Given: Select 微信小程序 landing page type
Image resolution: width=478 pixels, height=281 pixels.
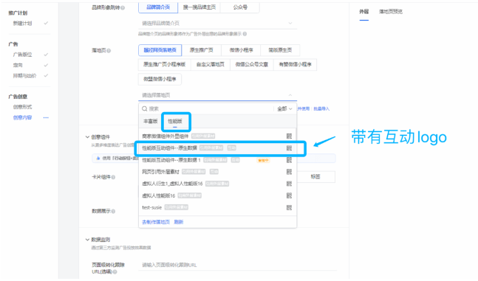Looking at the screenshot, I should tap(241, 50).
